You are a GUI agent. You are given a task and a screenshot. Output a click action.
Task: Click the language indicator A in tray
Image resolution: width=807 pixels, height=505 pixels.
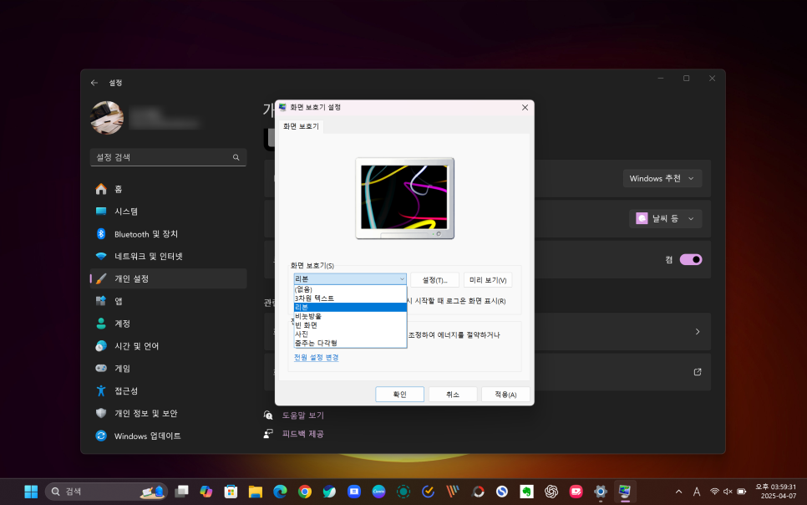coord(697,492)
